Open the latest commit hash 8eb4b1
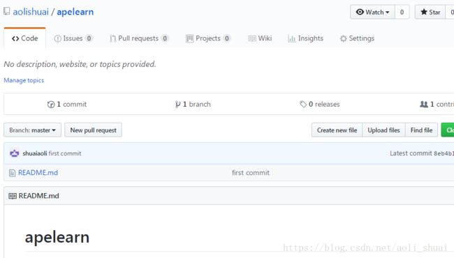The image size is (454, 258). [444, 153]
